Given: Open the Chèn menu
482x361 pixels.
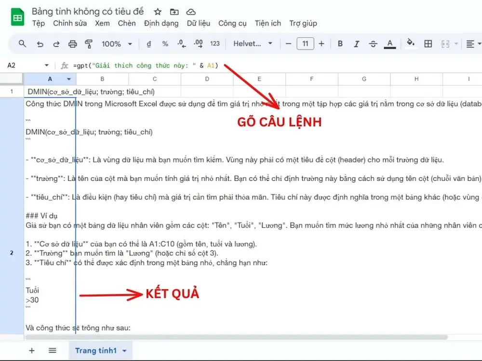Looking at the screenshot, I should pos(127,23).
